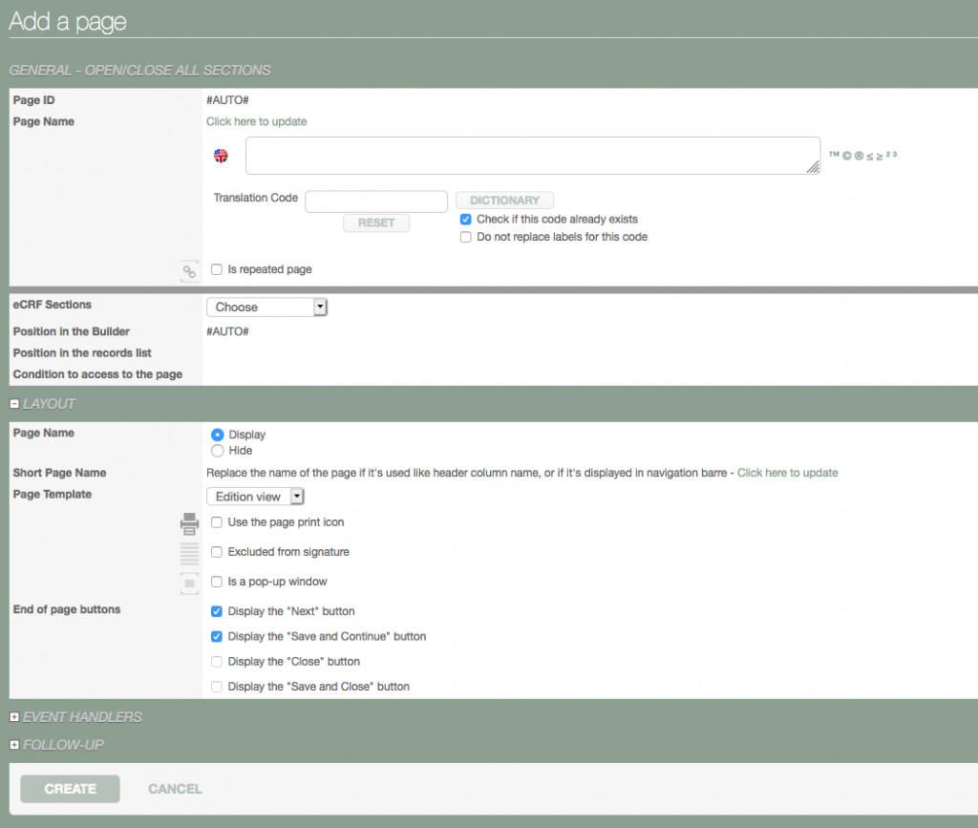978x828 pixels.
Task: Click the signature lines icon
Action: [189, 553]
